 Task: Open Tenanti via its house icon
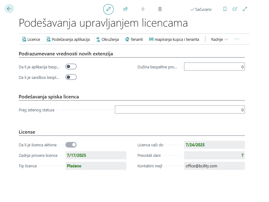click(x=134, y=39)
